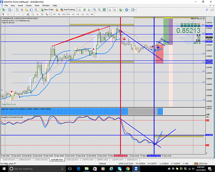Expand the Templates dropdown arrow
Screen dimensions: 215x172
135,10
